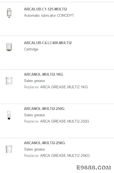
Task: Select the ARCANOL-MULTI2-25KG bucket image
Action: 9,149
